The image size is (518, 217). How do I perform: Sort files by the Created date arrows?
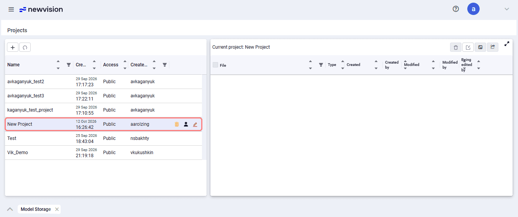[x=376, y=65]
